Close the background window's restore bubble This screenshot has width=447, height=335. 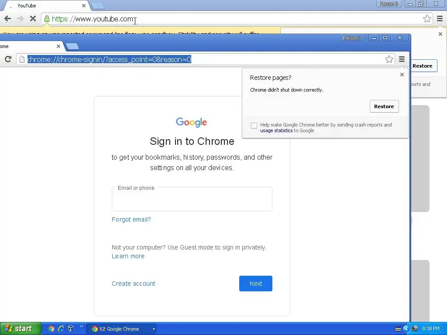coord(440,34)
